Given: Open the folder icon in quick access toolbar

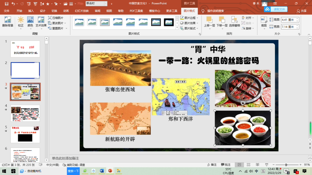Looking at the screenshot, I should click(65, 3).
